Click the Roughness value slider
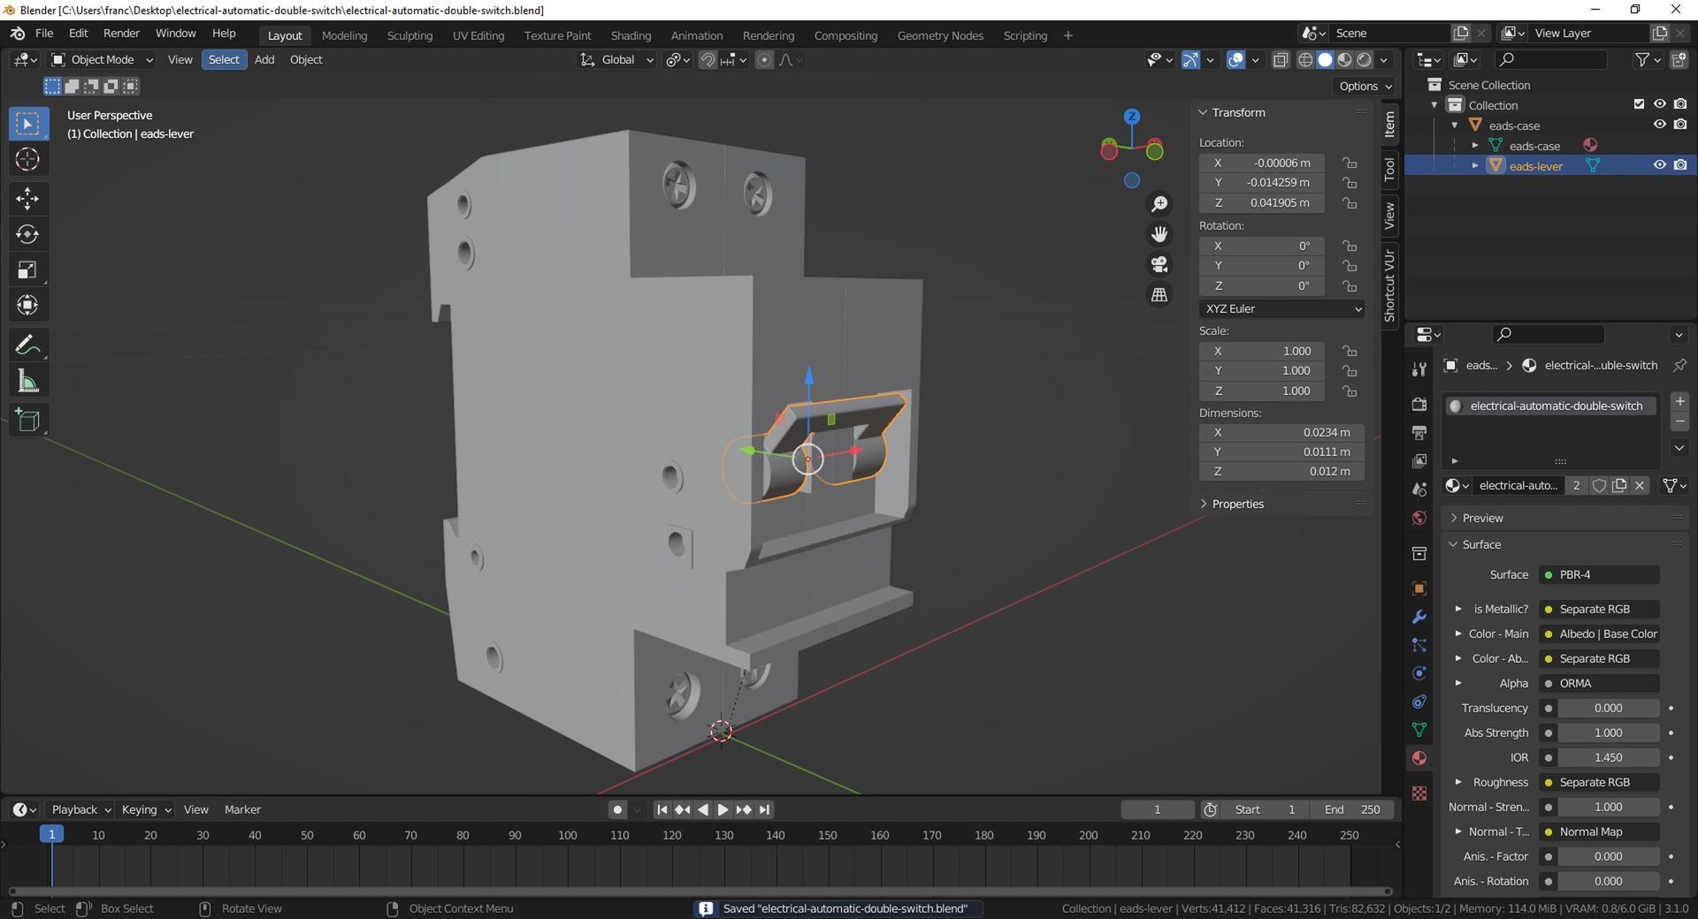Viewport: 1698px width, 919px height. click(x=1600, y=782)
